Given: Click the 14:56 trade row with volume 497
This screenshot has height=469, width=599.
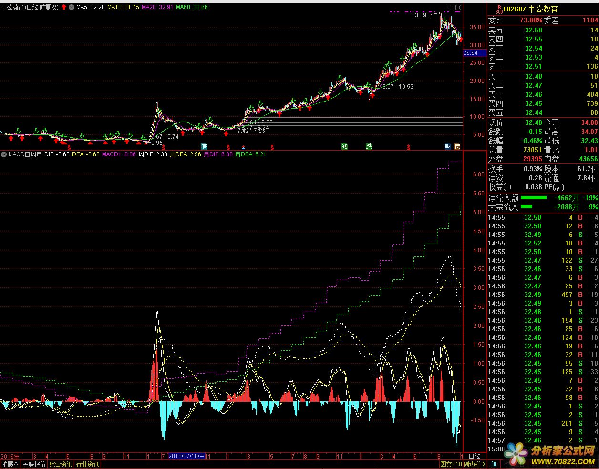Looking at the screenshot, I should tap(543, 295).
